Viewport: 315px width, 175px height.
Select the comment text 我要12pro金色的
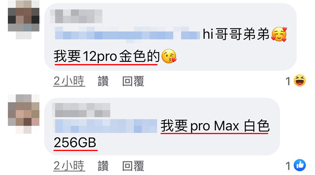tap(107, 56)
